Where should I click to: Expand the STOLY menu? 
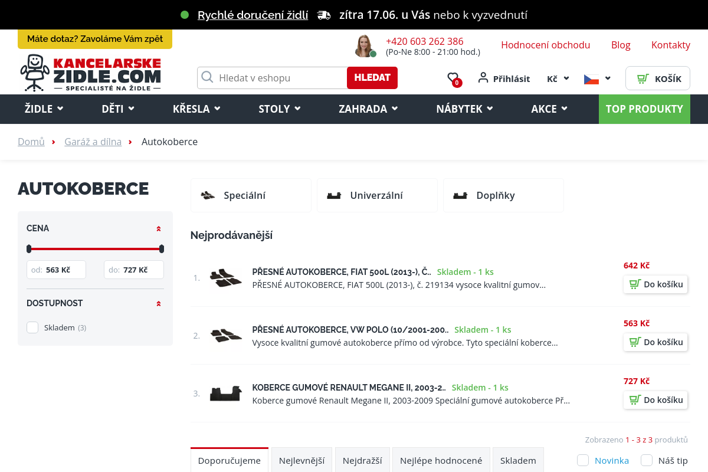click(280, 109)
